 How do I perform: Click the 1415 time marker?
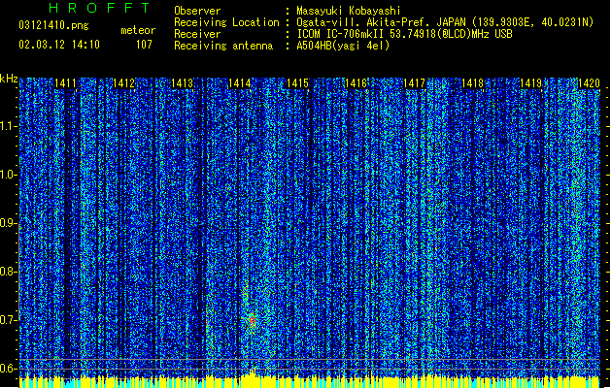(297, 82)
